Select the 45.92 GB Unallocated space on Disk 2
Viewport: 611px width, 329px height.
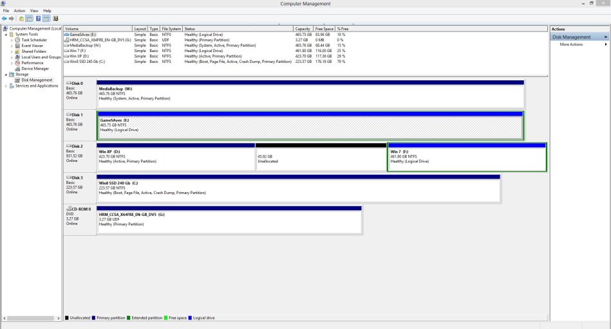pyautogui.click(x=321, y=157)
